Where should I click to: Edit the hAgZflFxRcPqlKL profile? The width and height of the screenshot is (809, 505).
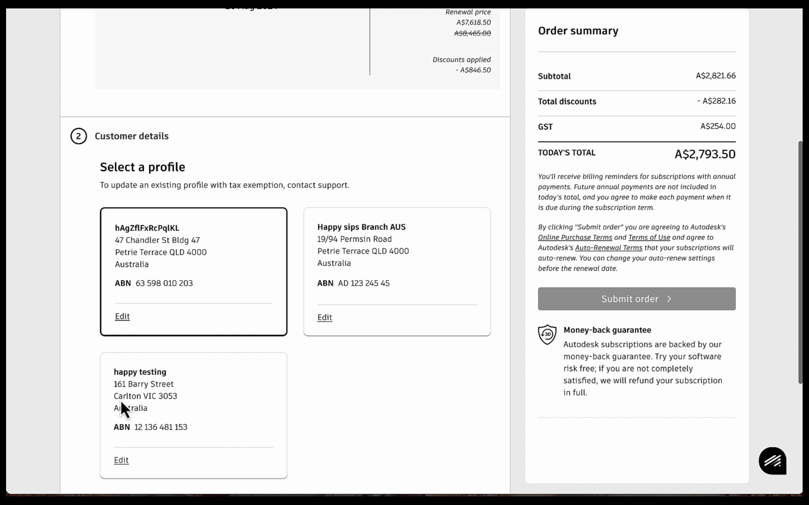pyautogui.click(x=122, y=316)
